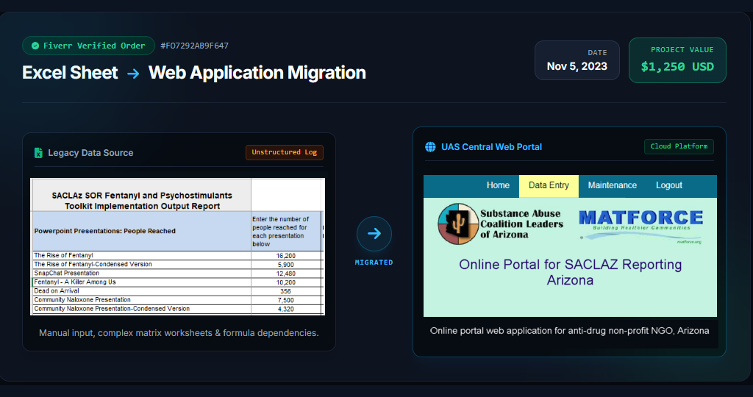Click the value 7,500 cell
753x397 pixels.
tap(286, 300)
